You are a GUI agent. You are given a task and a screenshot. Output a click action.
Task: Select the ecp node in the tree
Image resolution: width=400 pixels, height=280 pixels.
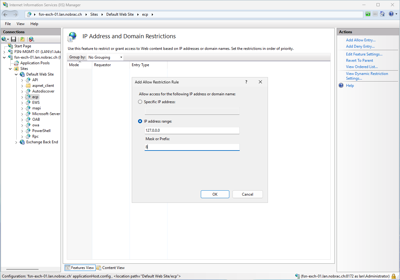pyautogui.click(x=35, y=97)
